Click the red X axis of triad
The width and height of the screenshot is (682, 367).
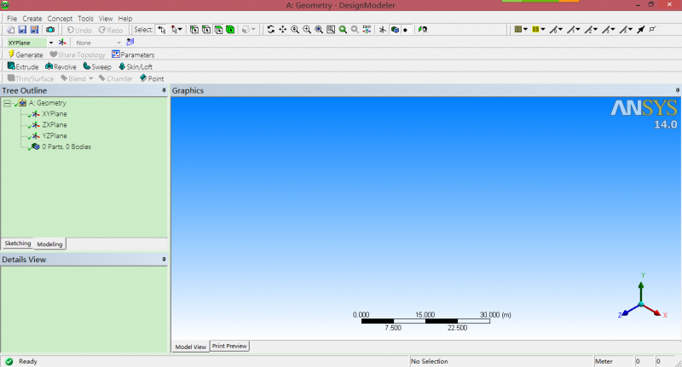(653, 311)
